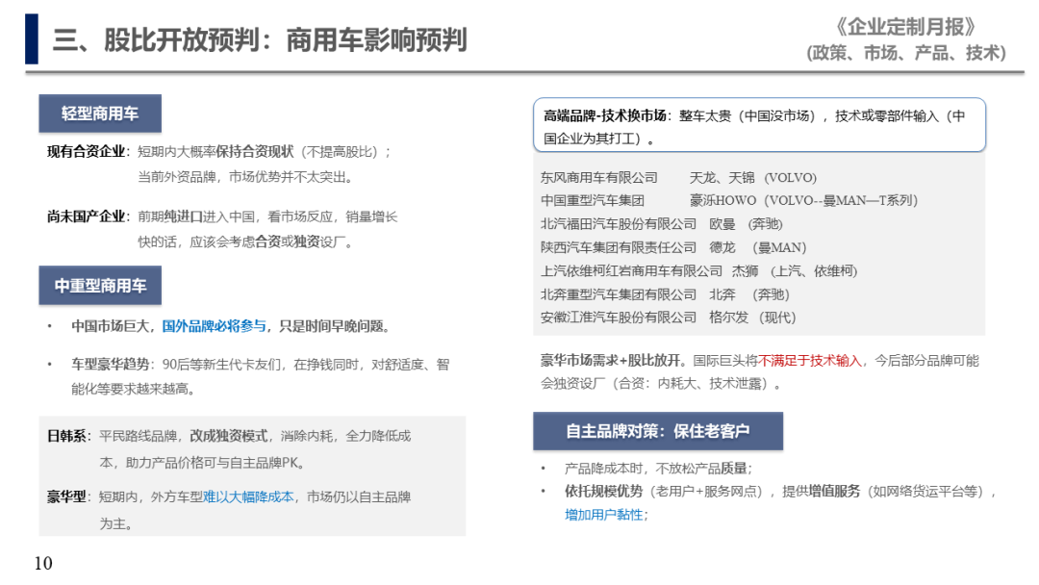This screenshot has height=585, width=1039.
Task: Click the blue text 难以大幅降成本
Action: [x=248, y=496]
